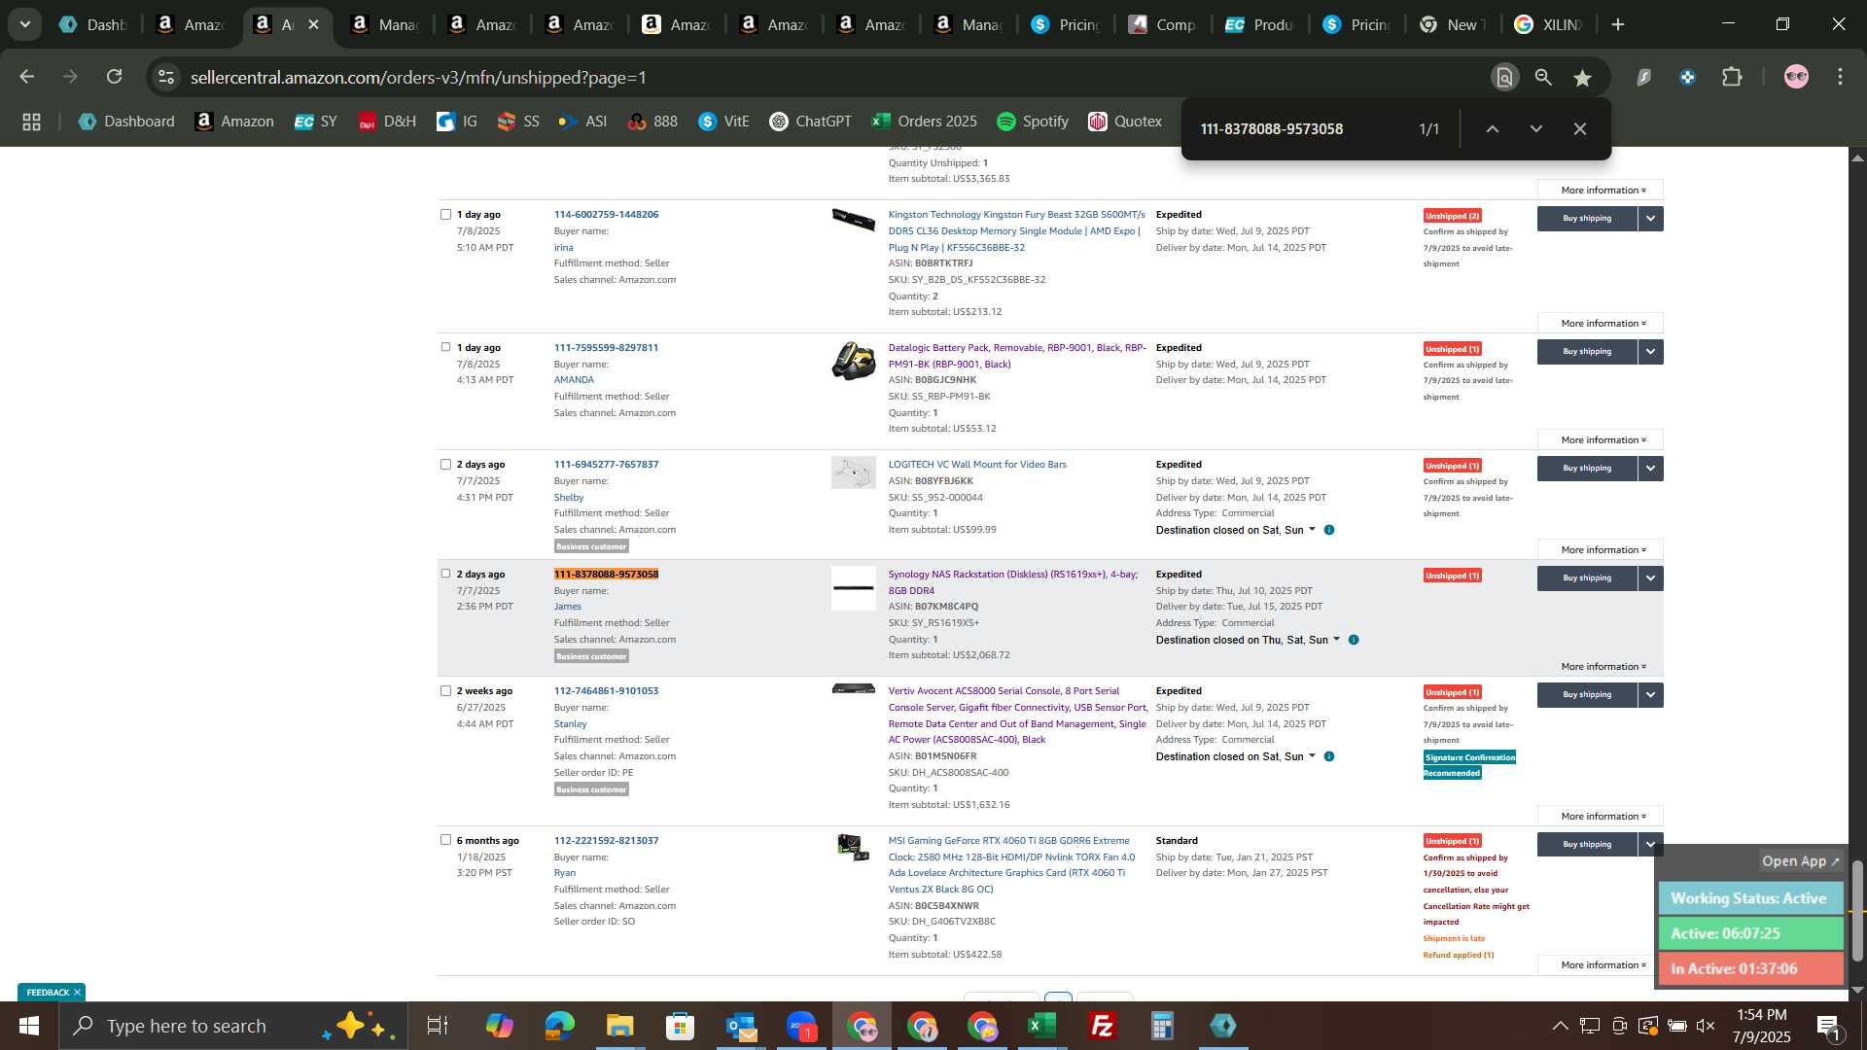Click the Windows taskbar search box
Image resolution: width=1867 pixels, height=1050 pixels.
pyautogui.click(x=233, y=1026)
